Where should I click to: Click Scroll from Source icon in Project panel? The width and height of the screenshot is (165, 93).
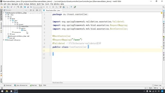(x=31, y=10)
